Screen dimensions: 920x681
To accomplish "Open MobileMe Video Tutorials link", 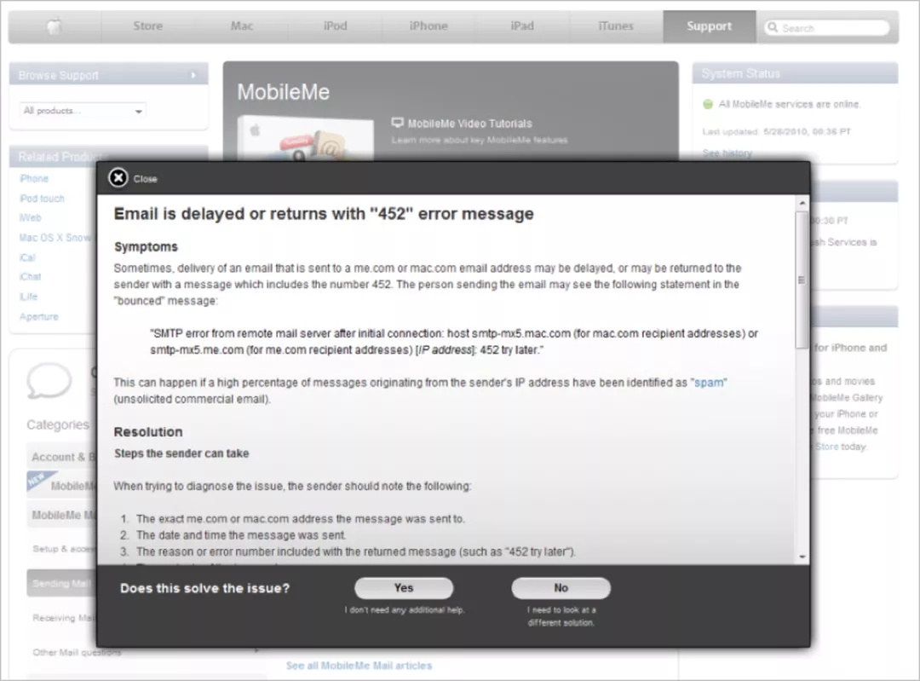I will pos(470,124).
